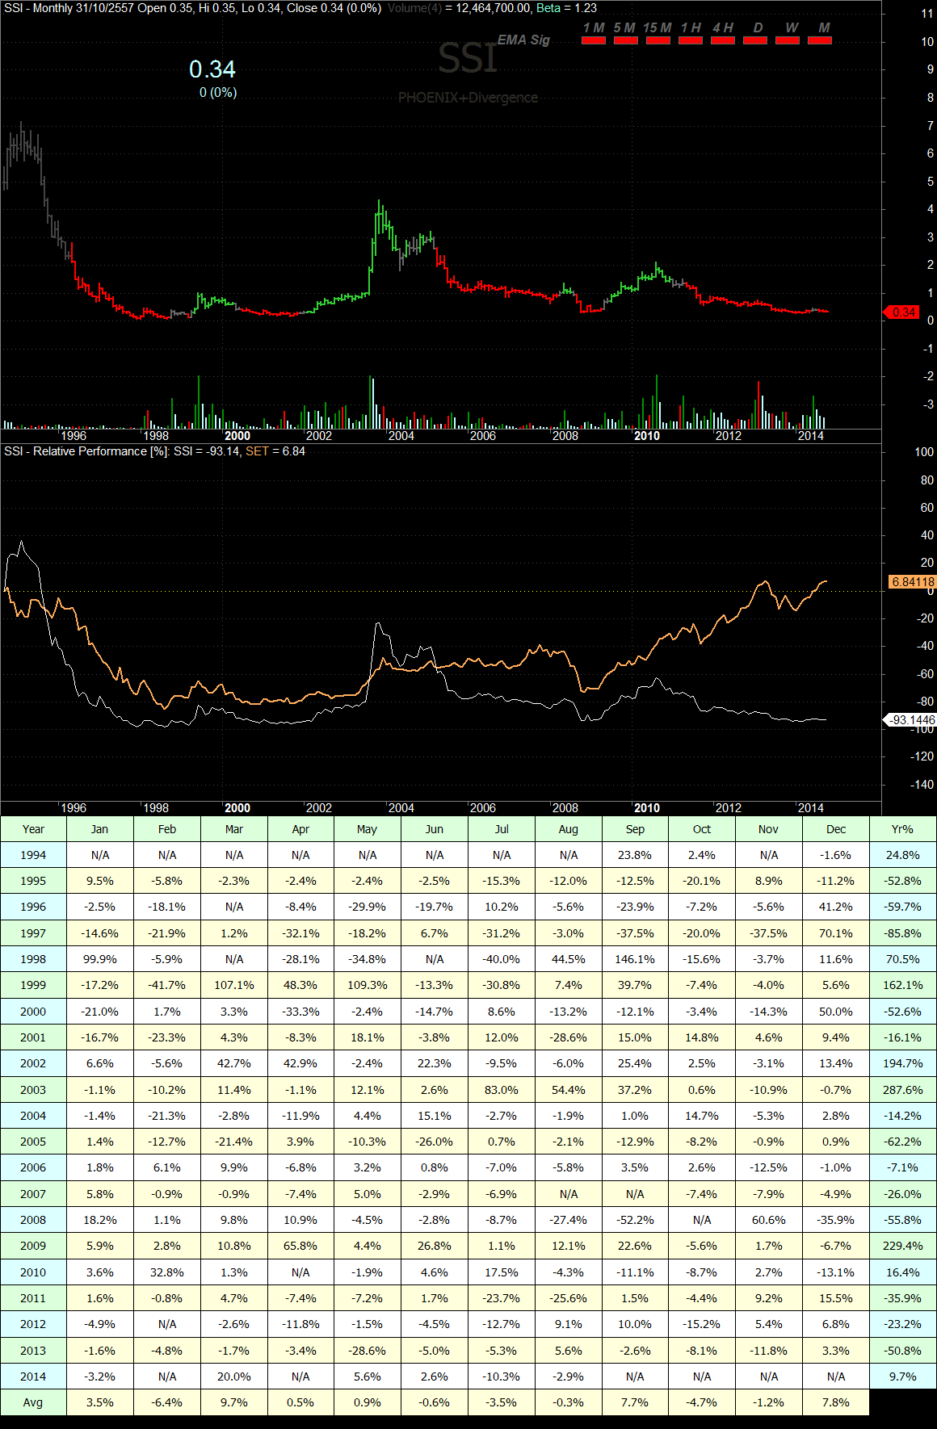Click the 287.6% yearly cell for 2003
Image resolution: width=937 pixels, height=1429 pixels.
(902, 1090)
